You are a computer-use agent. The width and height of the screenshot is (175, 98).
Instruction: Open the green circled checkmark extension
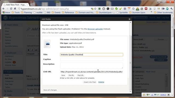[116, 9]
